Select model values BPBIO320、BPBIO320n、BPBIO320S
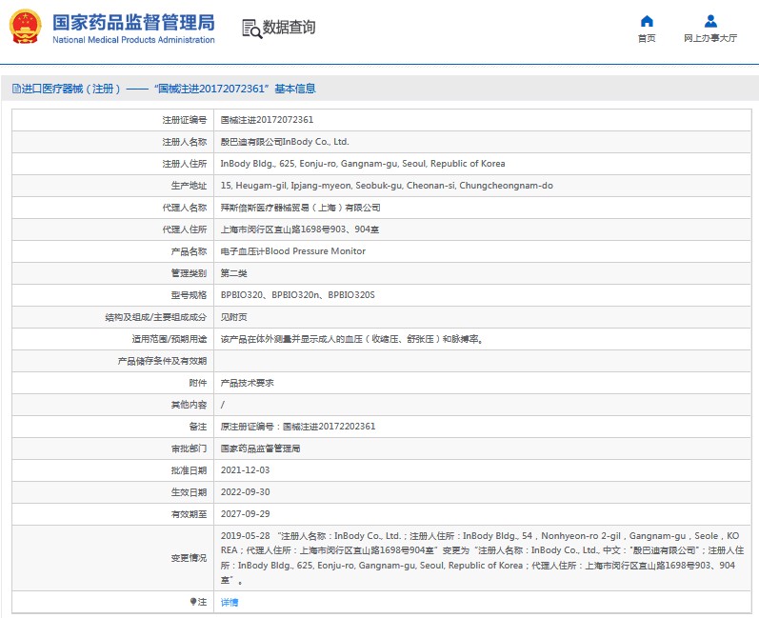Viewport: 759px width, 618px height. point(298,295)
